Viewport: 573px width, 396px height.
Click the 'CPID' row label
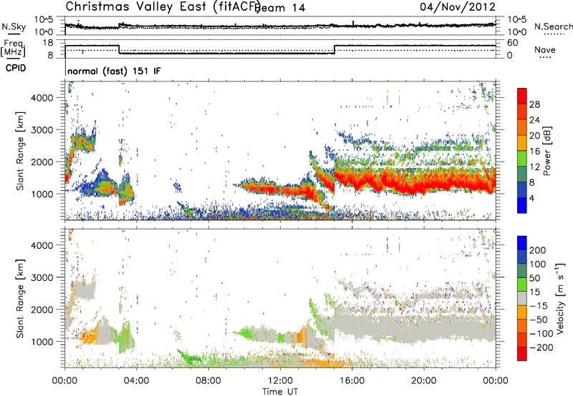click(16, 68)
